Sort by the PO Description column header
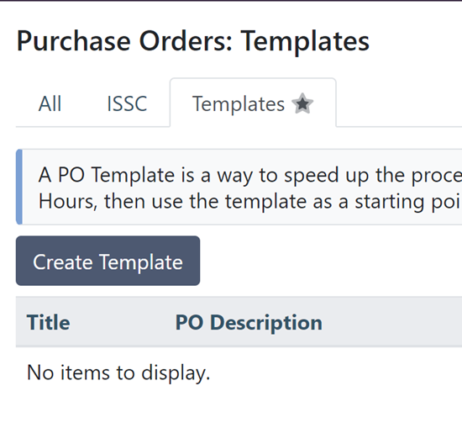Viewport: 462px width, 444px height. (x=249, y=323)
